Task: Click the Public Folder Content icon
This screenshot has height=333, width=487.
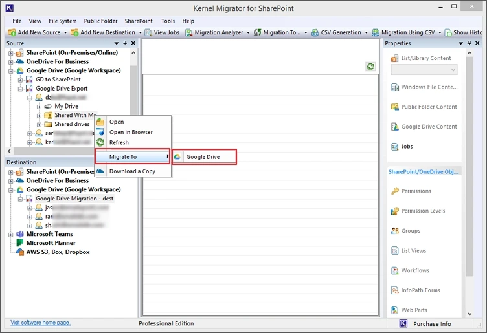Action: pyautogui.click(x=394, y=107)
